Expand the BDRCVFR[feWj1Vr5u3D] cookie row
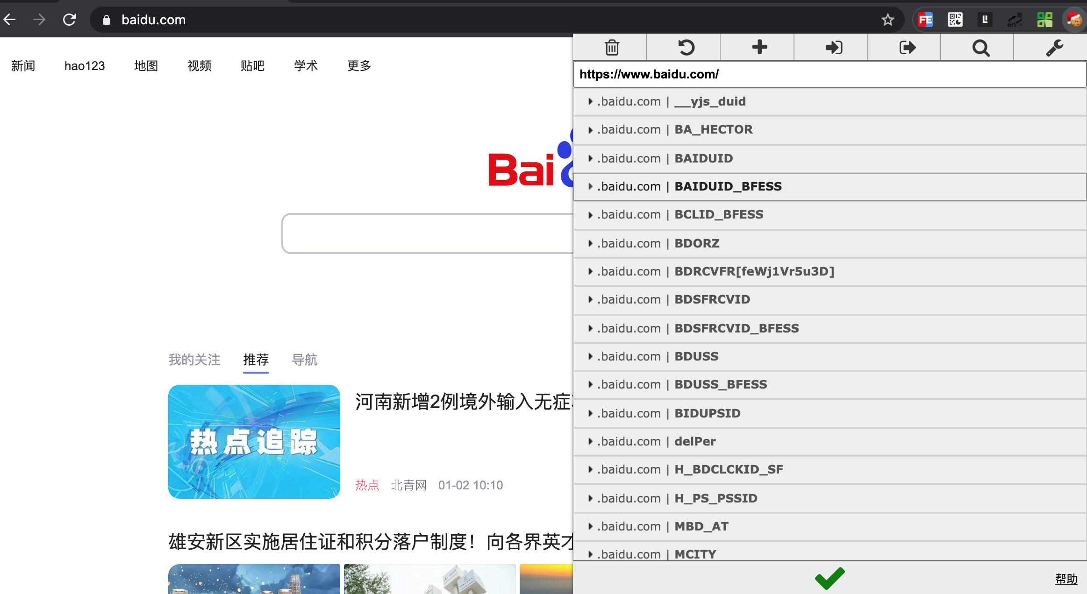The height and width of the screenshot is (594, 1087). pos(830,271)
